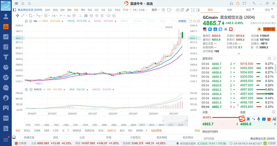Select the 分时 chart tab
The image size is (277, 146).
[47, 10]
